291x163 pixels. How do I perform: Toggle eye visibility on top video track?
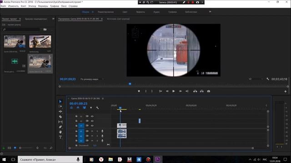click(92, 116)
